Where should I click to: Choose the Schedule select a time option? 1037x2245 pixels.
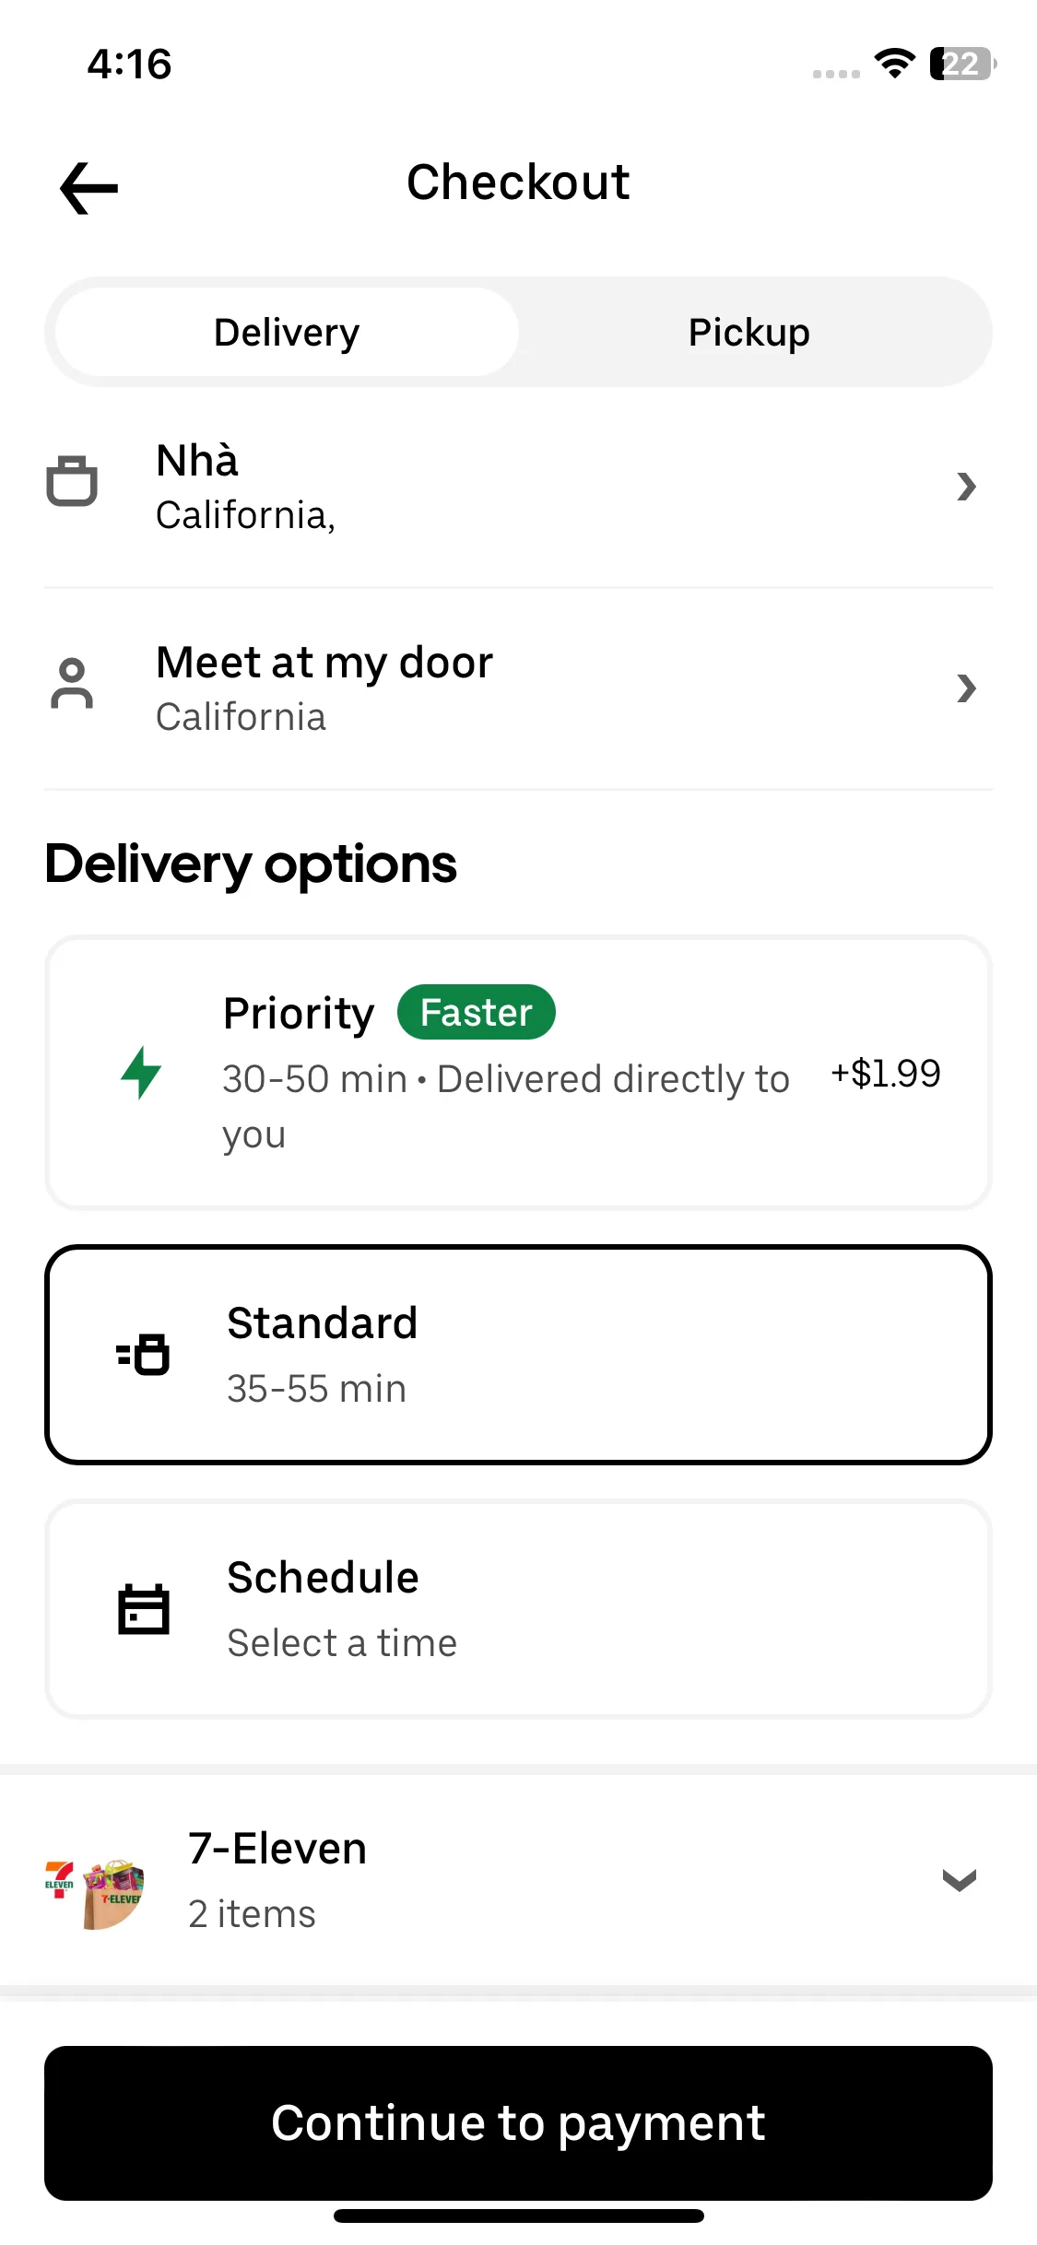[518, 1609]
